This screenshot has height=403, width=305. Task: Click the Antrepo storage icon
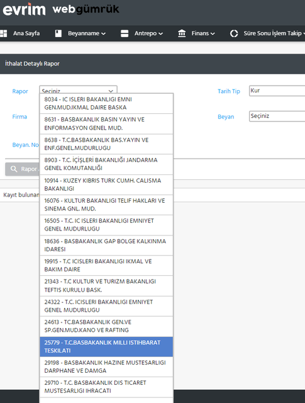pyautogui.click(x=125, y=33)
